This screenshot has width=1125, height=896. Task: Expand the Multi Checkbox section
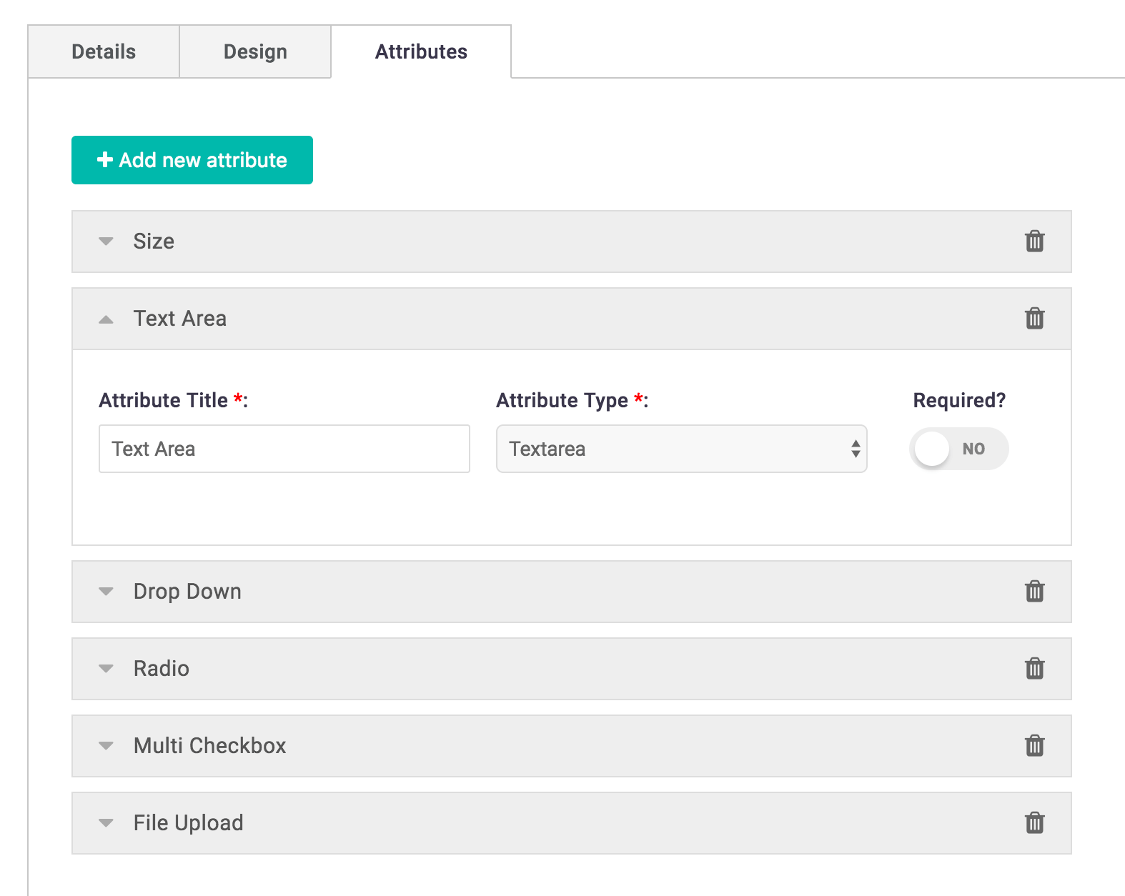click(106, 746)
